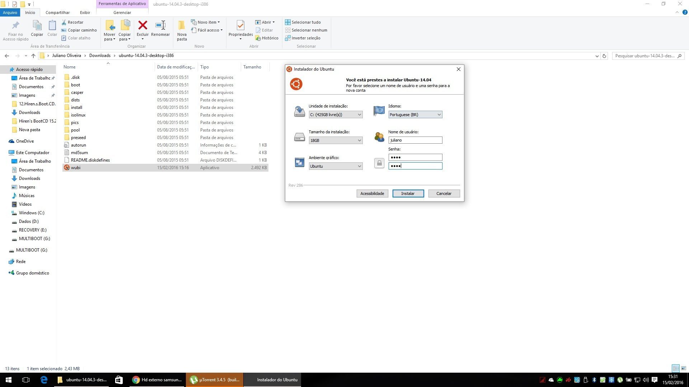Click the Nova pasta icon
The width and height of the screenshot is (689, 387).
coord(182,25)
